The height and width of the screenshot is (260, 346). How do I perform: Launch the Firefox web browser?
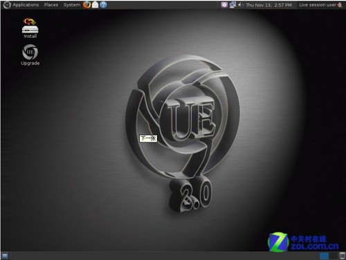(x=86, y=5)
